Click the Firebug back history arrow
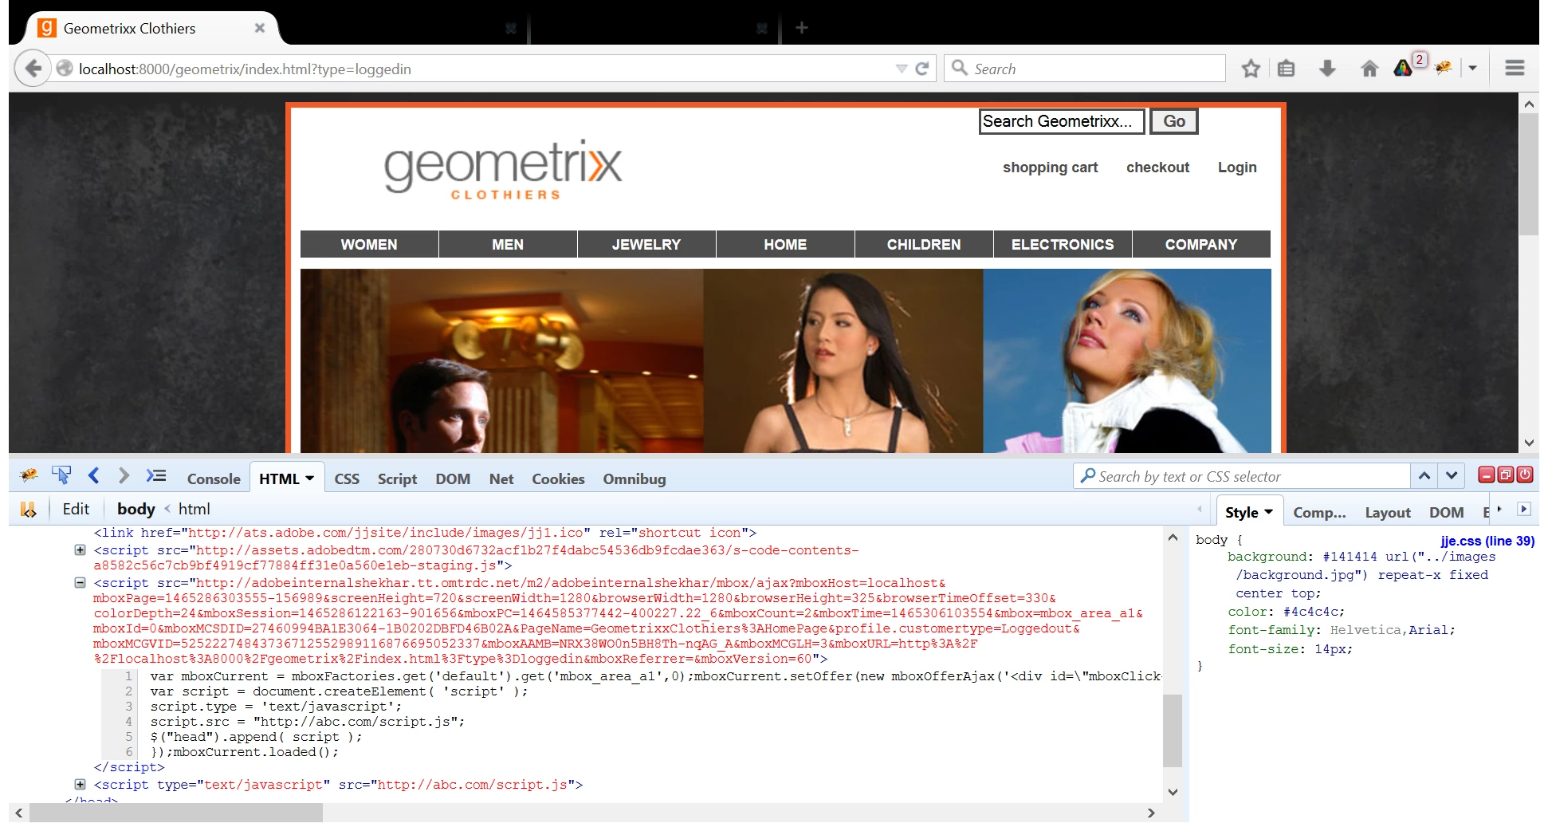1548x831 pixels. click(x=93, y=476)
